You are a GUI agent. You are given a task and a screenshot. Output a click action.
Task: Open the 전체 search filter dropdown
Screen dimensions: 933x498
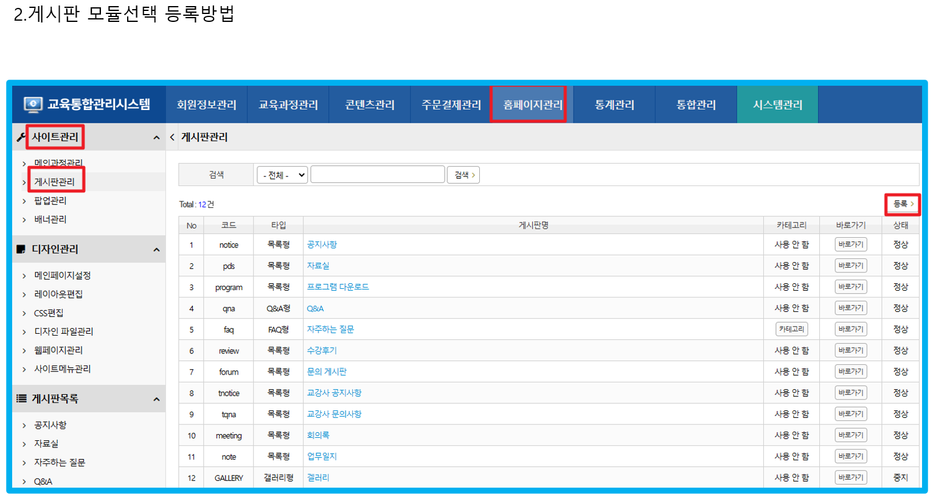tap(282, 175)
